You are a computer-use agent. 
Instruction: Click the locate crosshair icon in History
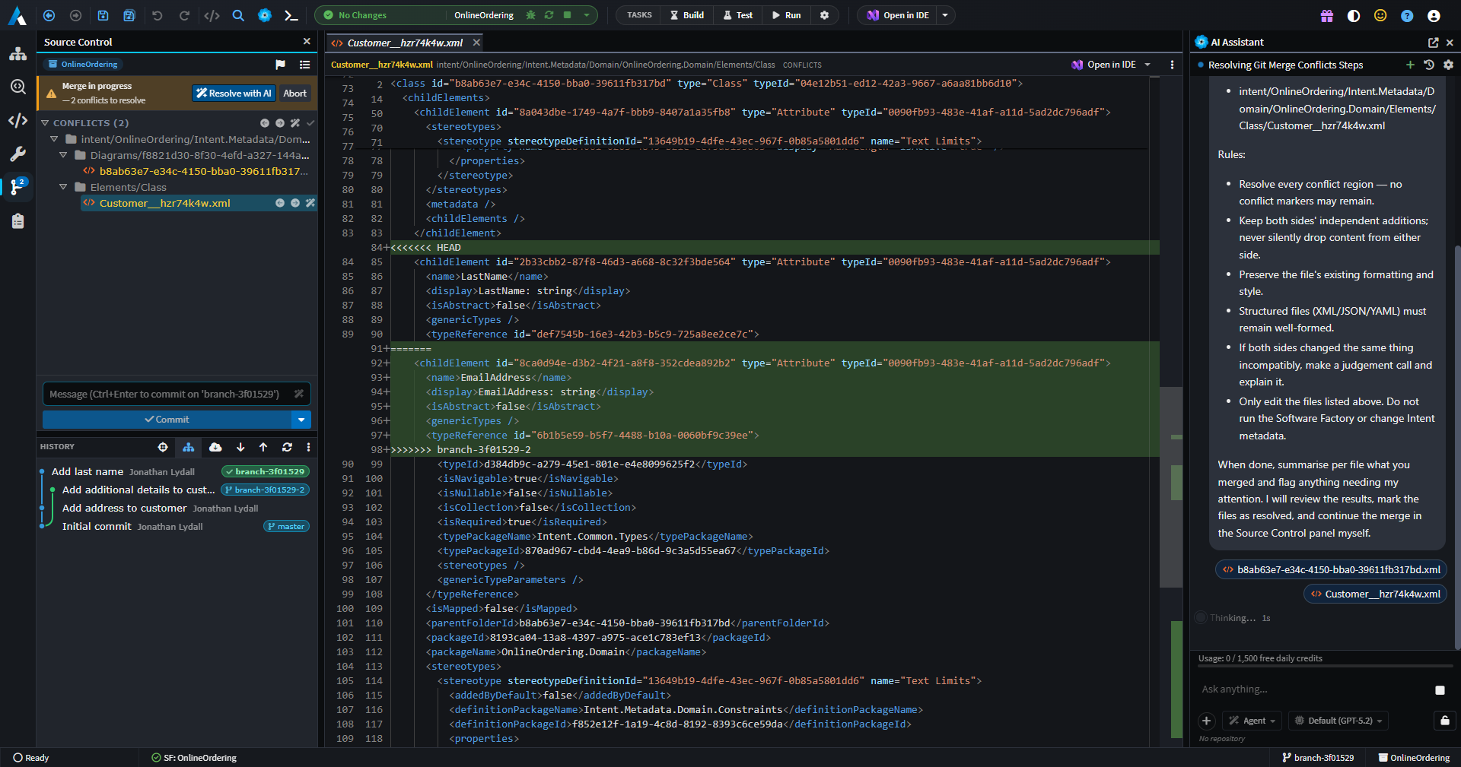tap(163, 447)
